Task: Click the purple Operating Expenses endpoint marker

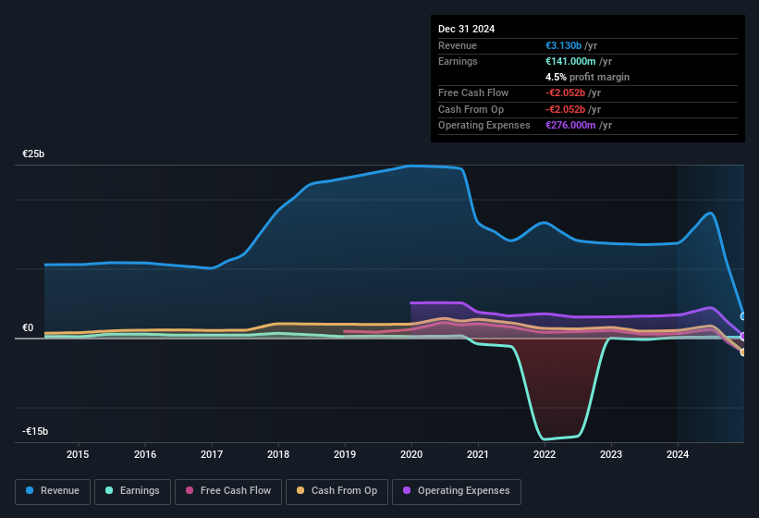Action: (743, 337)
